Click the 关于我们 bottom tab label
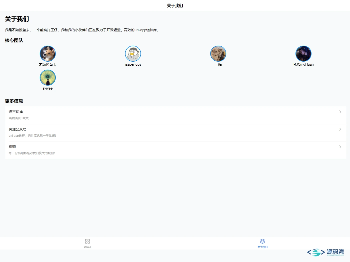 [262, 247]
